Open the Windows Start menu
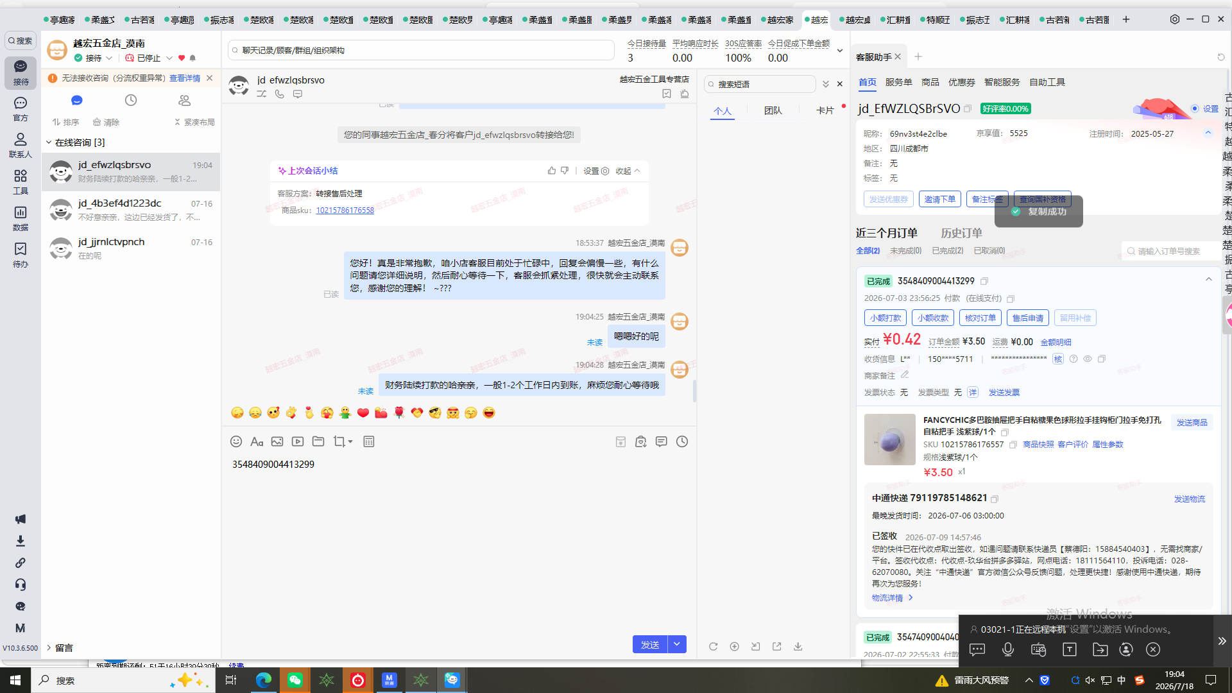Screen dimensions: 1232x693 click(x=15, y=680)
